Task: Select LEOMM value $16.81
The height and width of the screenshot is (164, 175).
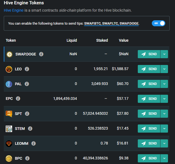Action: click(122, 143)
